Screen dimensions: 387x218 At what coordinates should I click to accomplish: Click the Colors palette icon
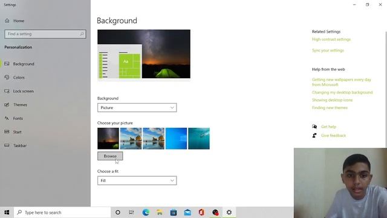tap(7, 78)
